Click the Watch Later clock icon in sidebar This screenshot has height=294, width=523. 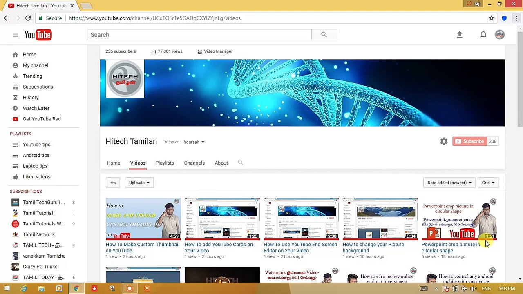[x=15, y=108]
